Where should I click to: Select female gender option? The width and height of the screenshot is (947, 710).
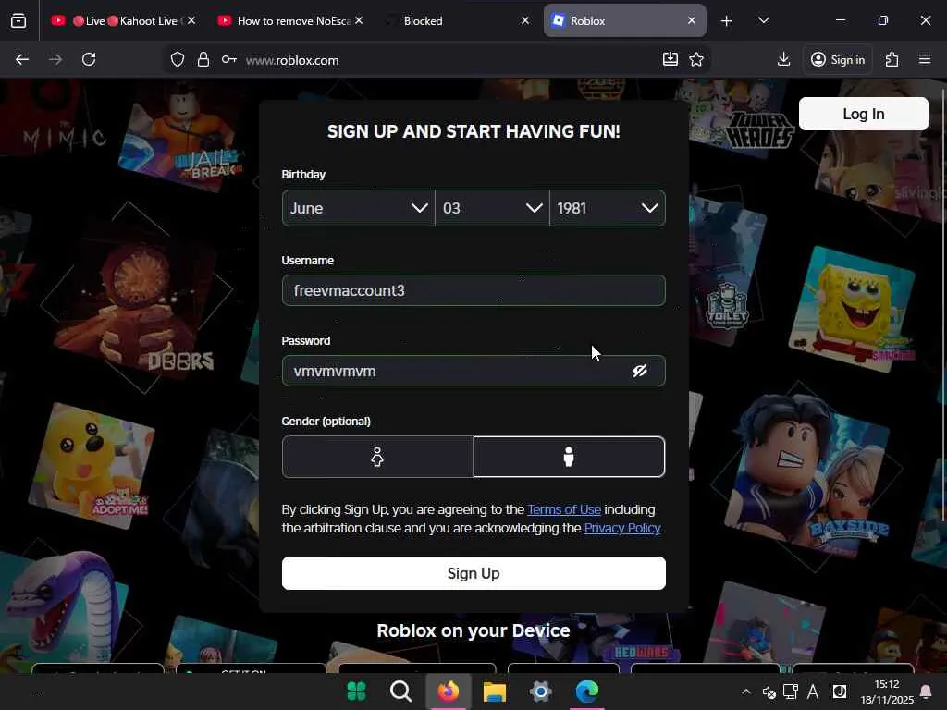click(x=377, y=457)
